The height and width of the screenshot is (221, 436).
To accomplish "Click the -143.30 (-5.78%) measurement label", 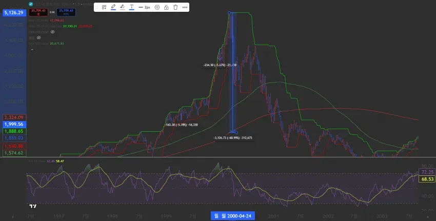I will (181, 125).
